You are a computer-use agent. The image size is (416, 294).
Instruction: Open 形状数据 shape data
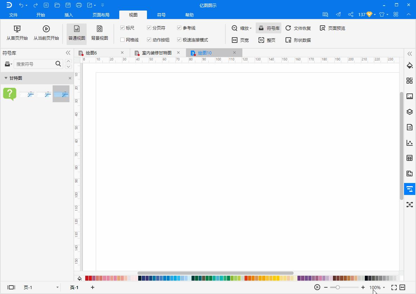(298, 40)
